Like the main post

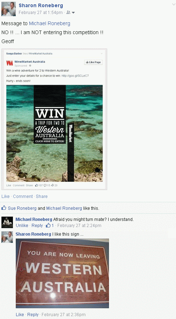(5, 197)
